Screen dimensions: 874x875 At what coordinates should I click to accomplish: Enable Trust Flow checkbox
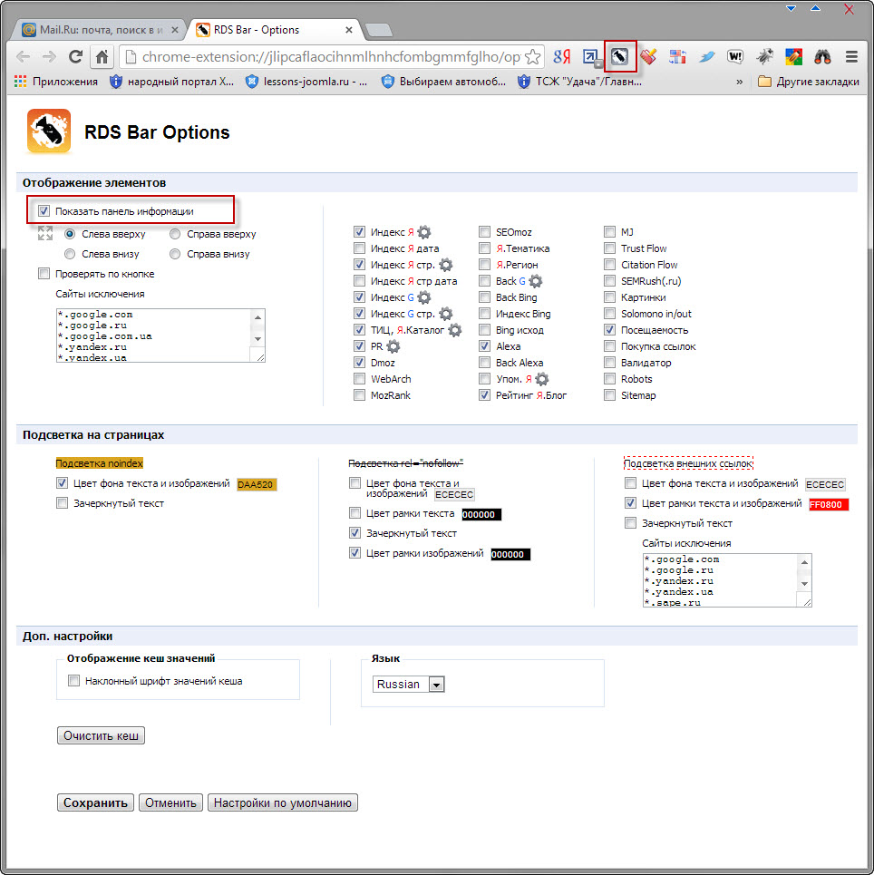coord(609,248)
